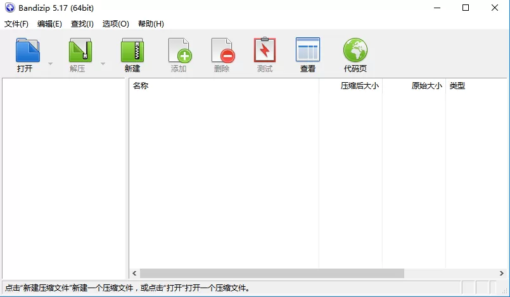Click the horizontal scrollbar right arrow
510x297 pixels.
[502, 274]
